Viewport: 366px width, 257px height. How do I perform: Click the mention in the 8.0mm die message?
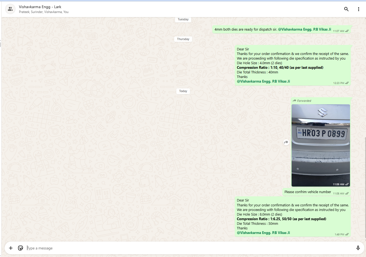(263, 233)
